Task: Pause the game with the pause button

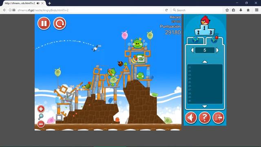Action: [44, 24]
